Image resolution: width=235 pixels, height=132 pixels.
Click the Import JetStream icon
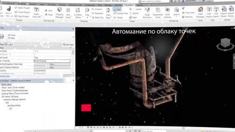click(9, 11)
